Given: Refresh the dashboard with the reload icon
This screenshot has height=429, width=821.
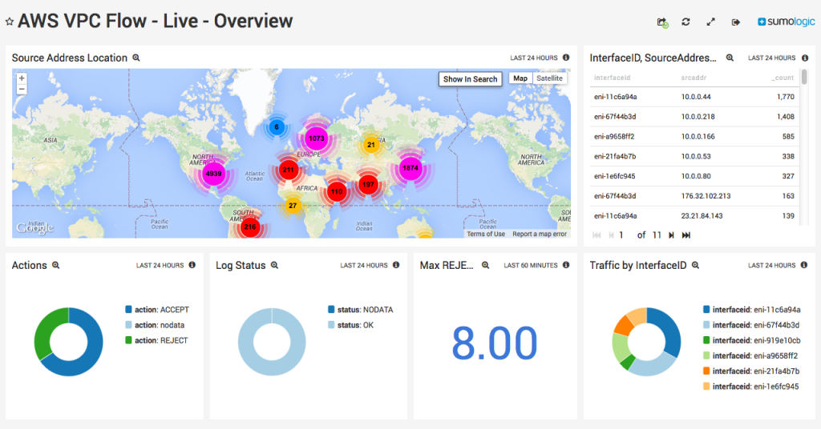Looking at the screenshot, I should [686, 22].
